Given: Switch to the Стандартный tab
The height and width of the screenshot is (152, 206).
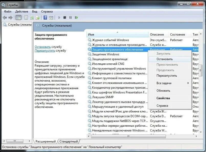Looking at the screenshot, I should tap(68, 142).
